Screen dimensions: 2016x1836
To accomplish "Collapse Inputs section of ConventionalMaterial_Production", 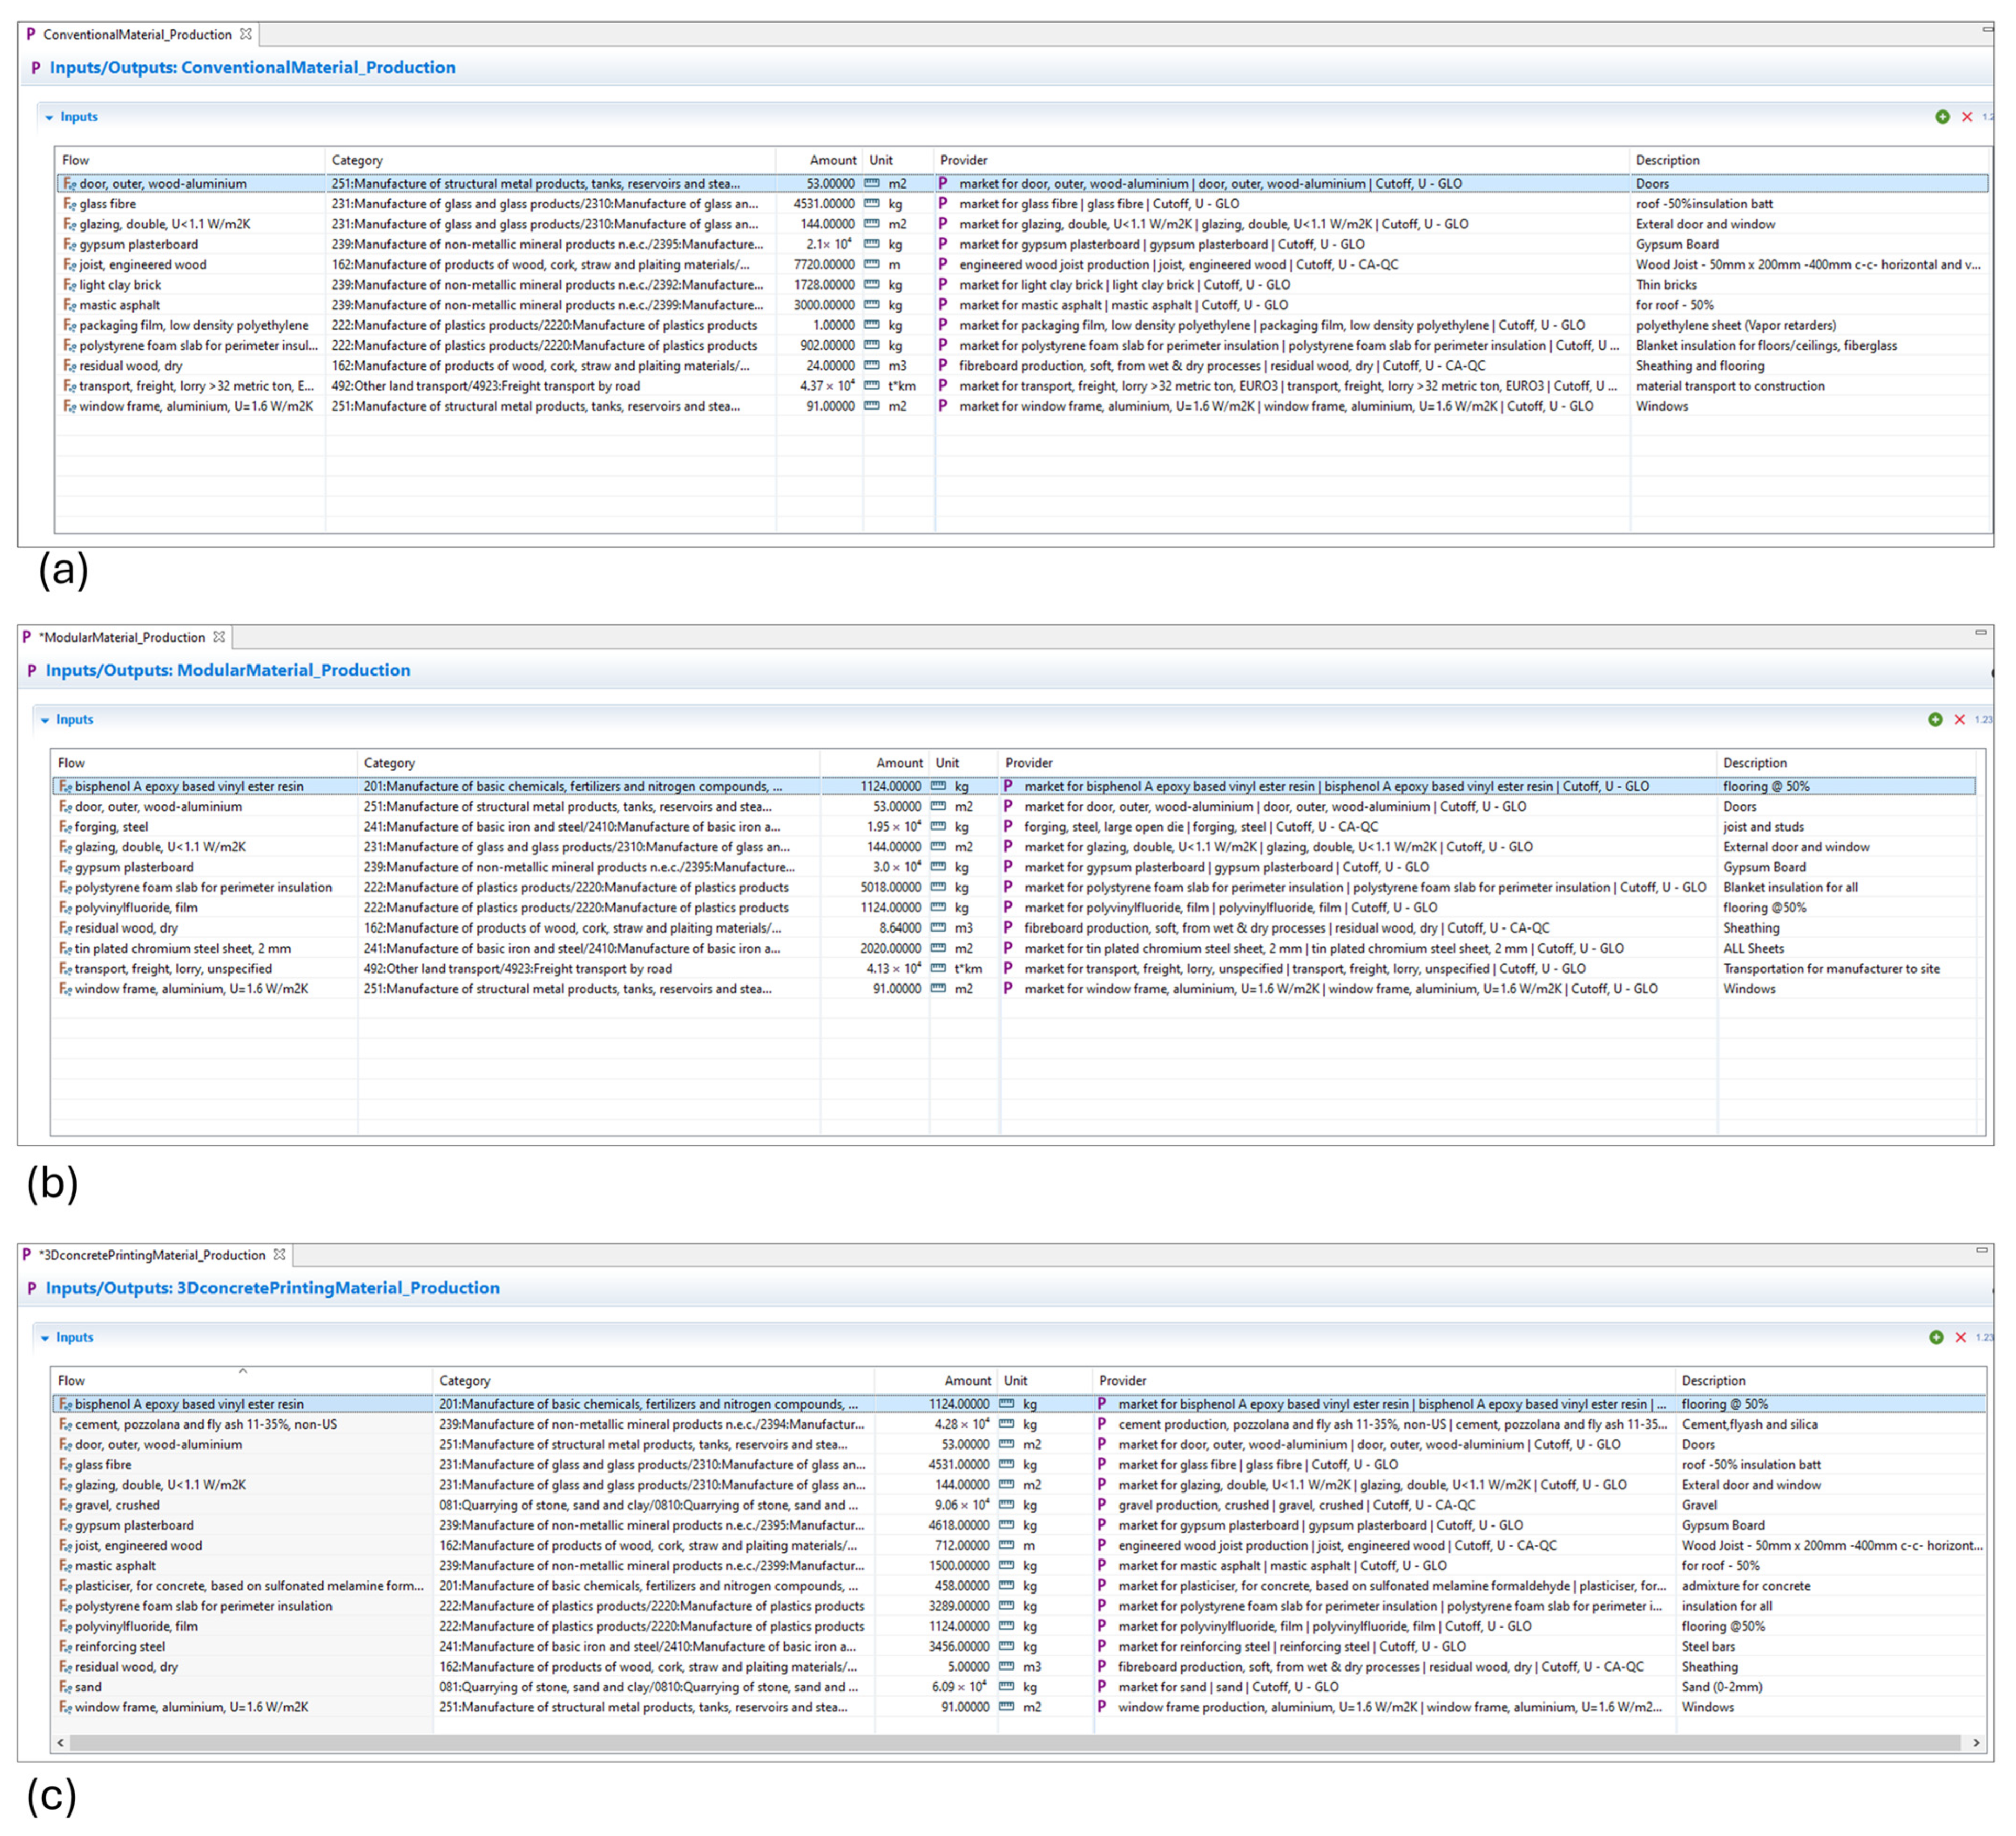I will tap(49, 117).
